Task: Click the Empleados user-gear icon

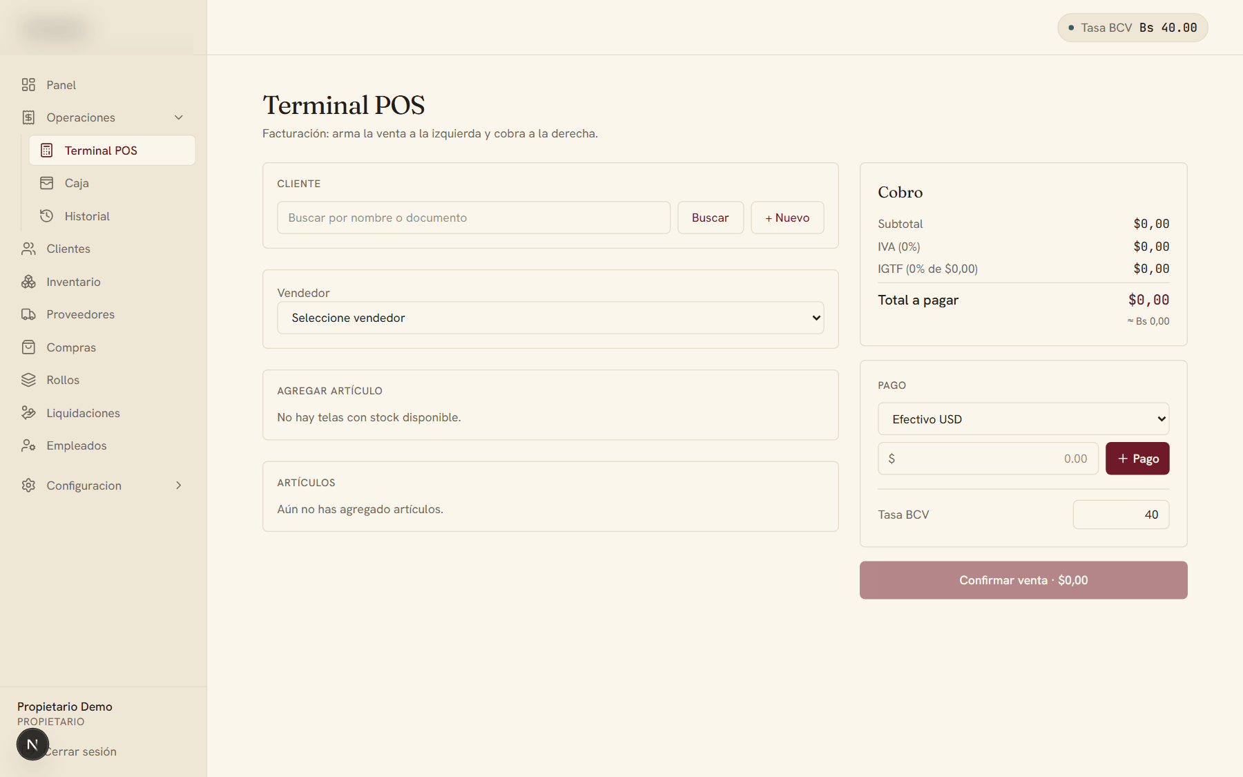Action: pos(28,445)
